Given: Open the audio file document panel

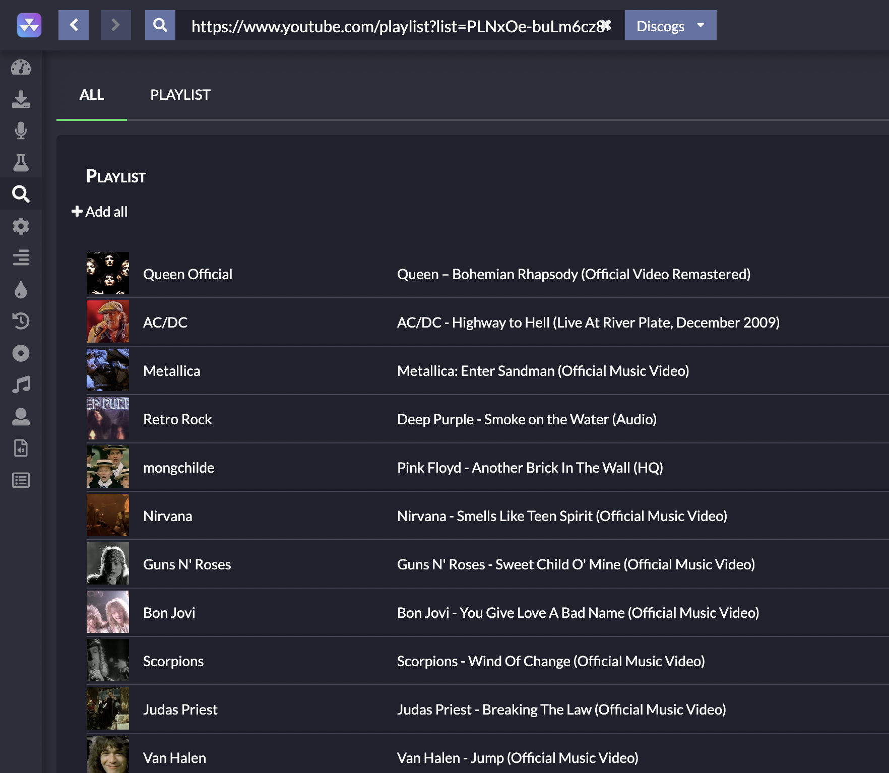Looking at the screenshot, I should [x=21, y=448].
